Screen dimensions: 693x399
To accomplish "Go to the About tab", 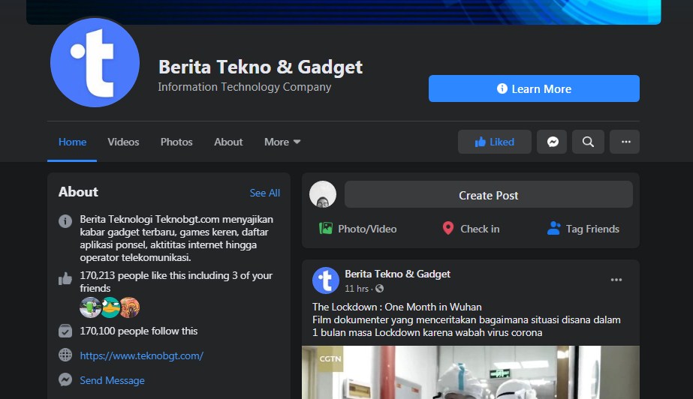I will pyautogui.click(x=228, y=142).
